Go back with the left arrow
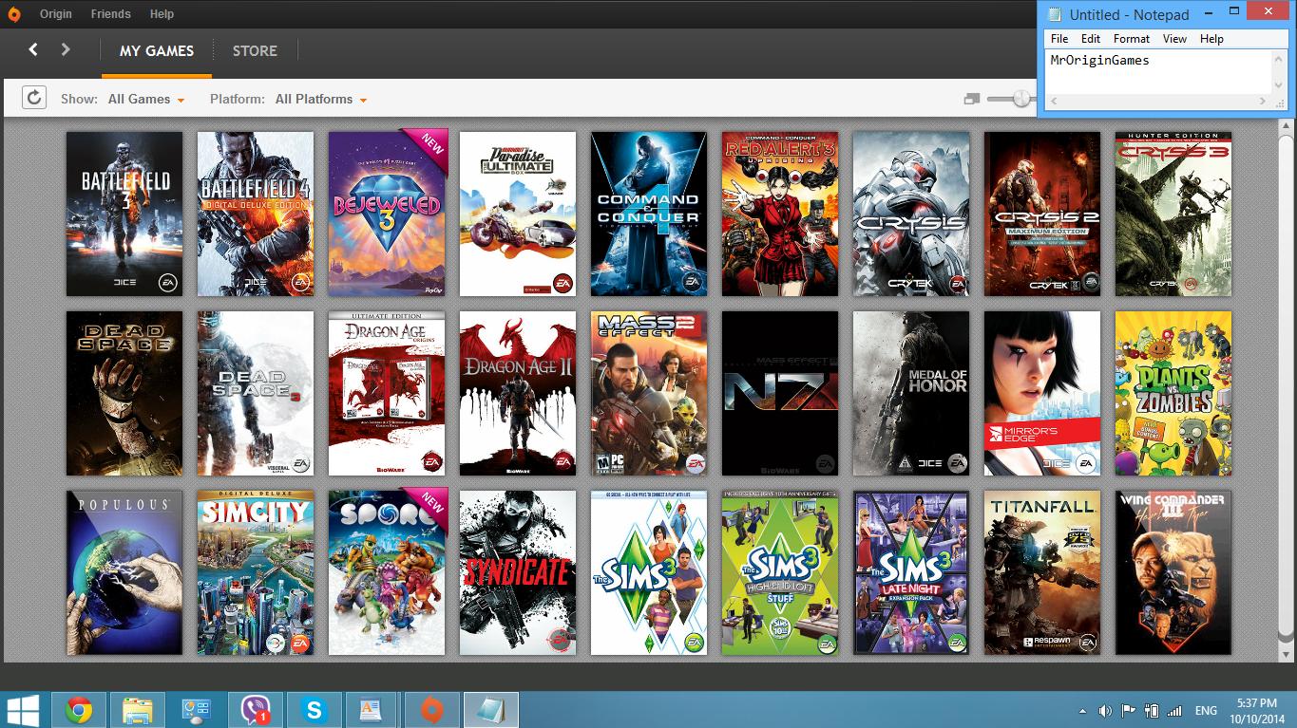 (x=33, y=49)
